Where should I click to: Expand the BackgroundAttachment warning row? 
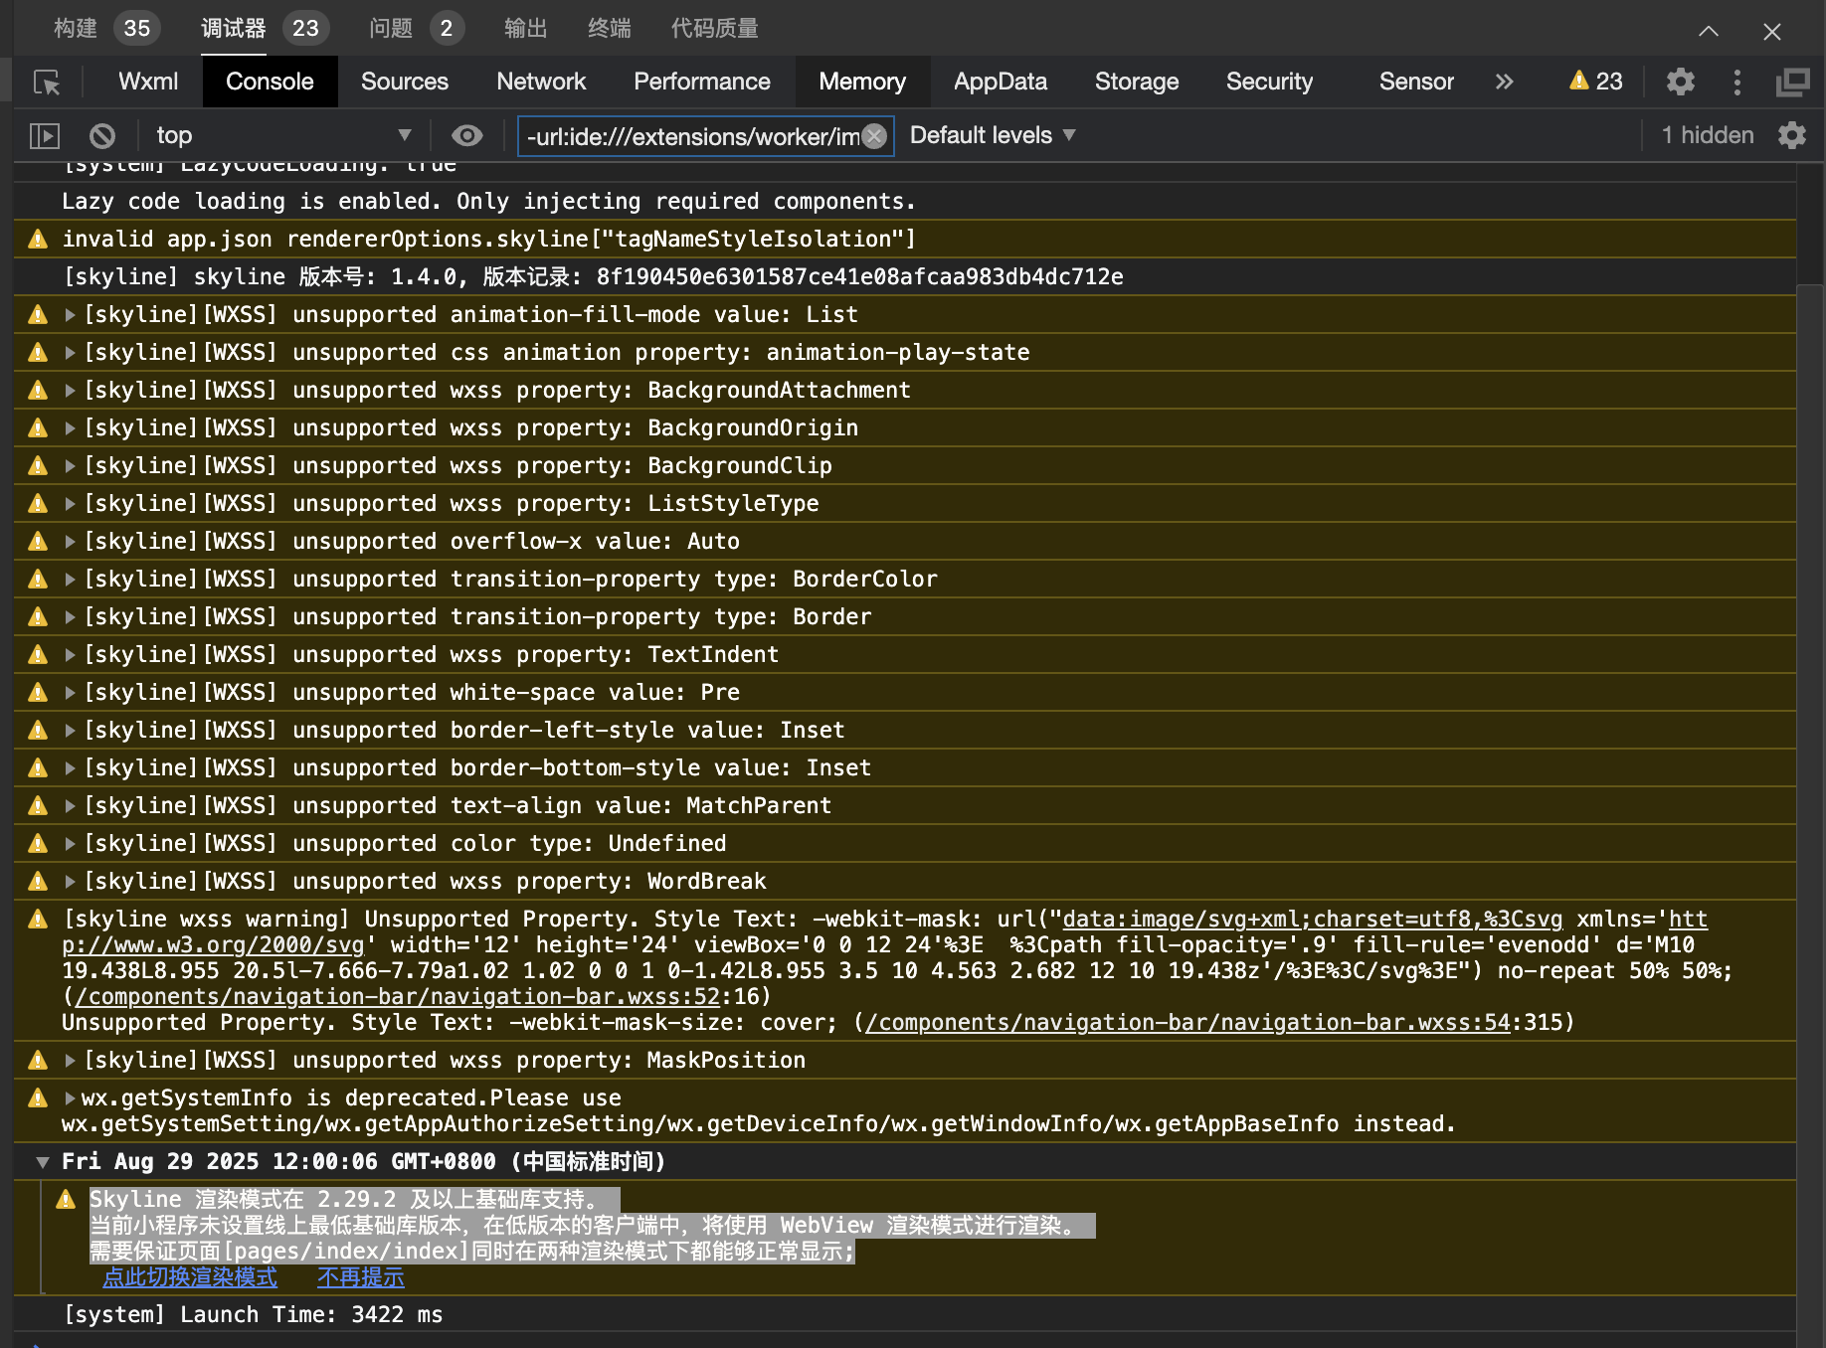coord(70,391)
